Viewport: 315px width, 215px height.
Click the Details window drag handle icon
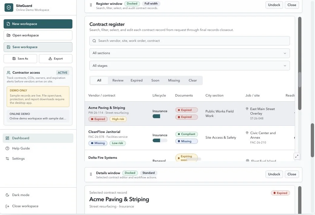click(91, 174)
